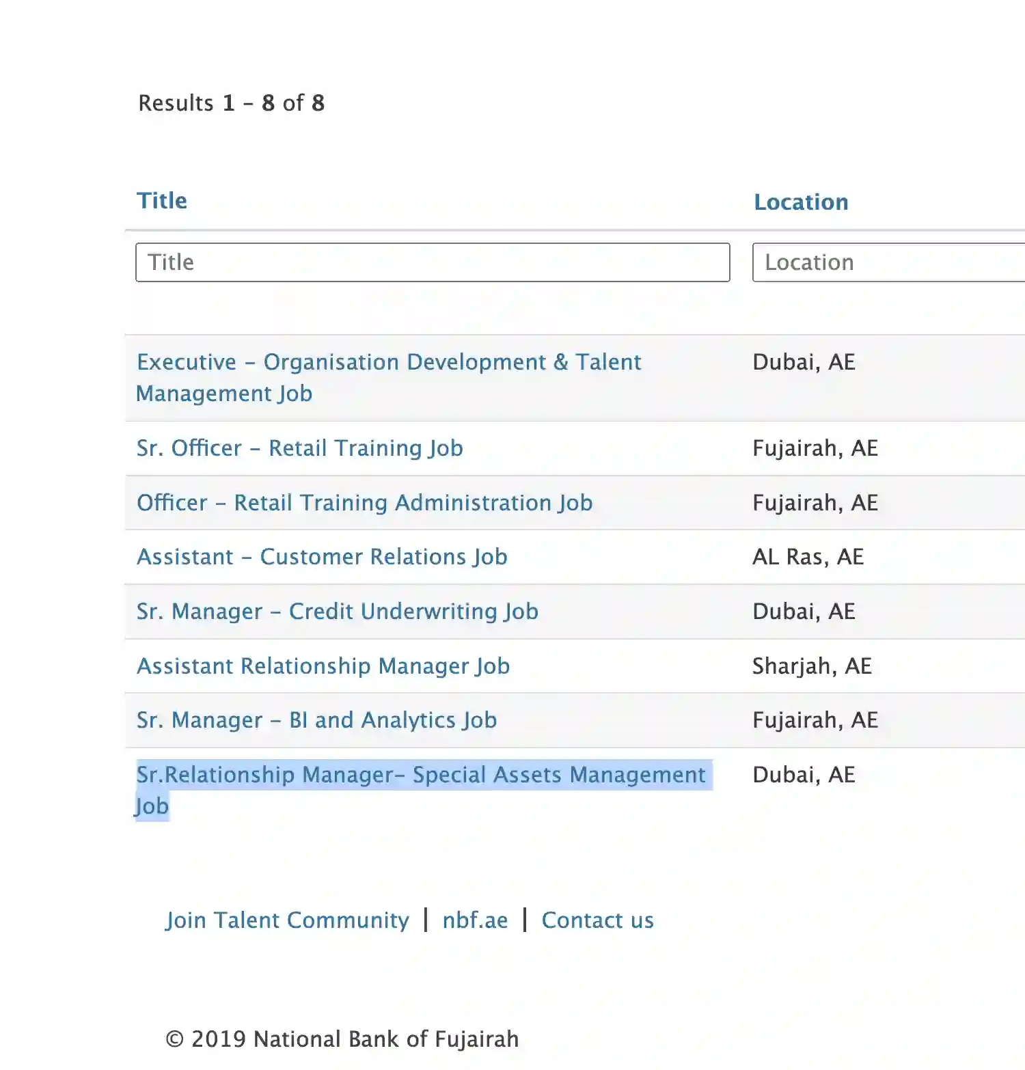Click the 2019 National Bank of Fujairah copyright
Screen dimensions: 1025x1070
(x=342, y=1039)
